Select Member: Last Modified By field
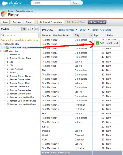Viewport: 123px width, 155px height. pos(22,97)
